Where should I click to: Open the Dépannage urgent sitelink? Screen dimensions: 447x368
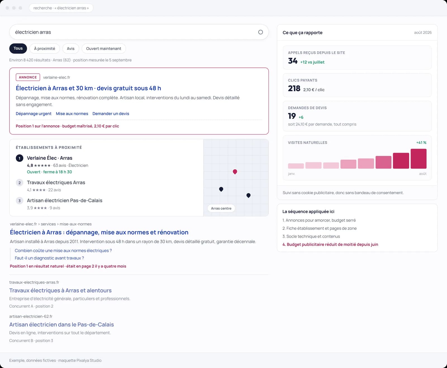coord(34,114)
